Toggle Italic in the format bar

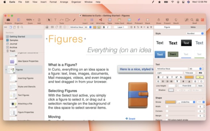[108, 27]
